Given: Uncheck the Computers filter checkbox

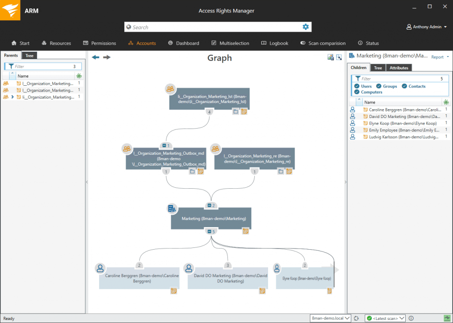Looking at the screenshot, I should [357, 92].
